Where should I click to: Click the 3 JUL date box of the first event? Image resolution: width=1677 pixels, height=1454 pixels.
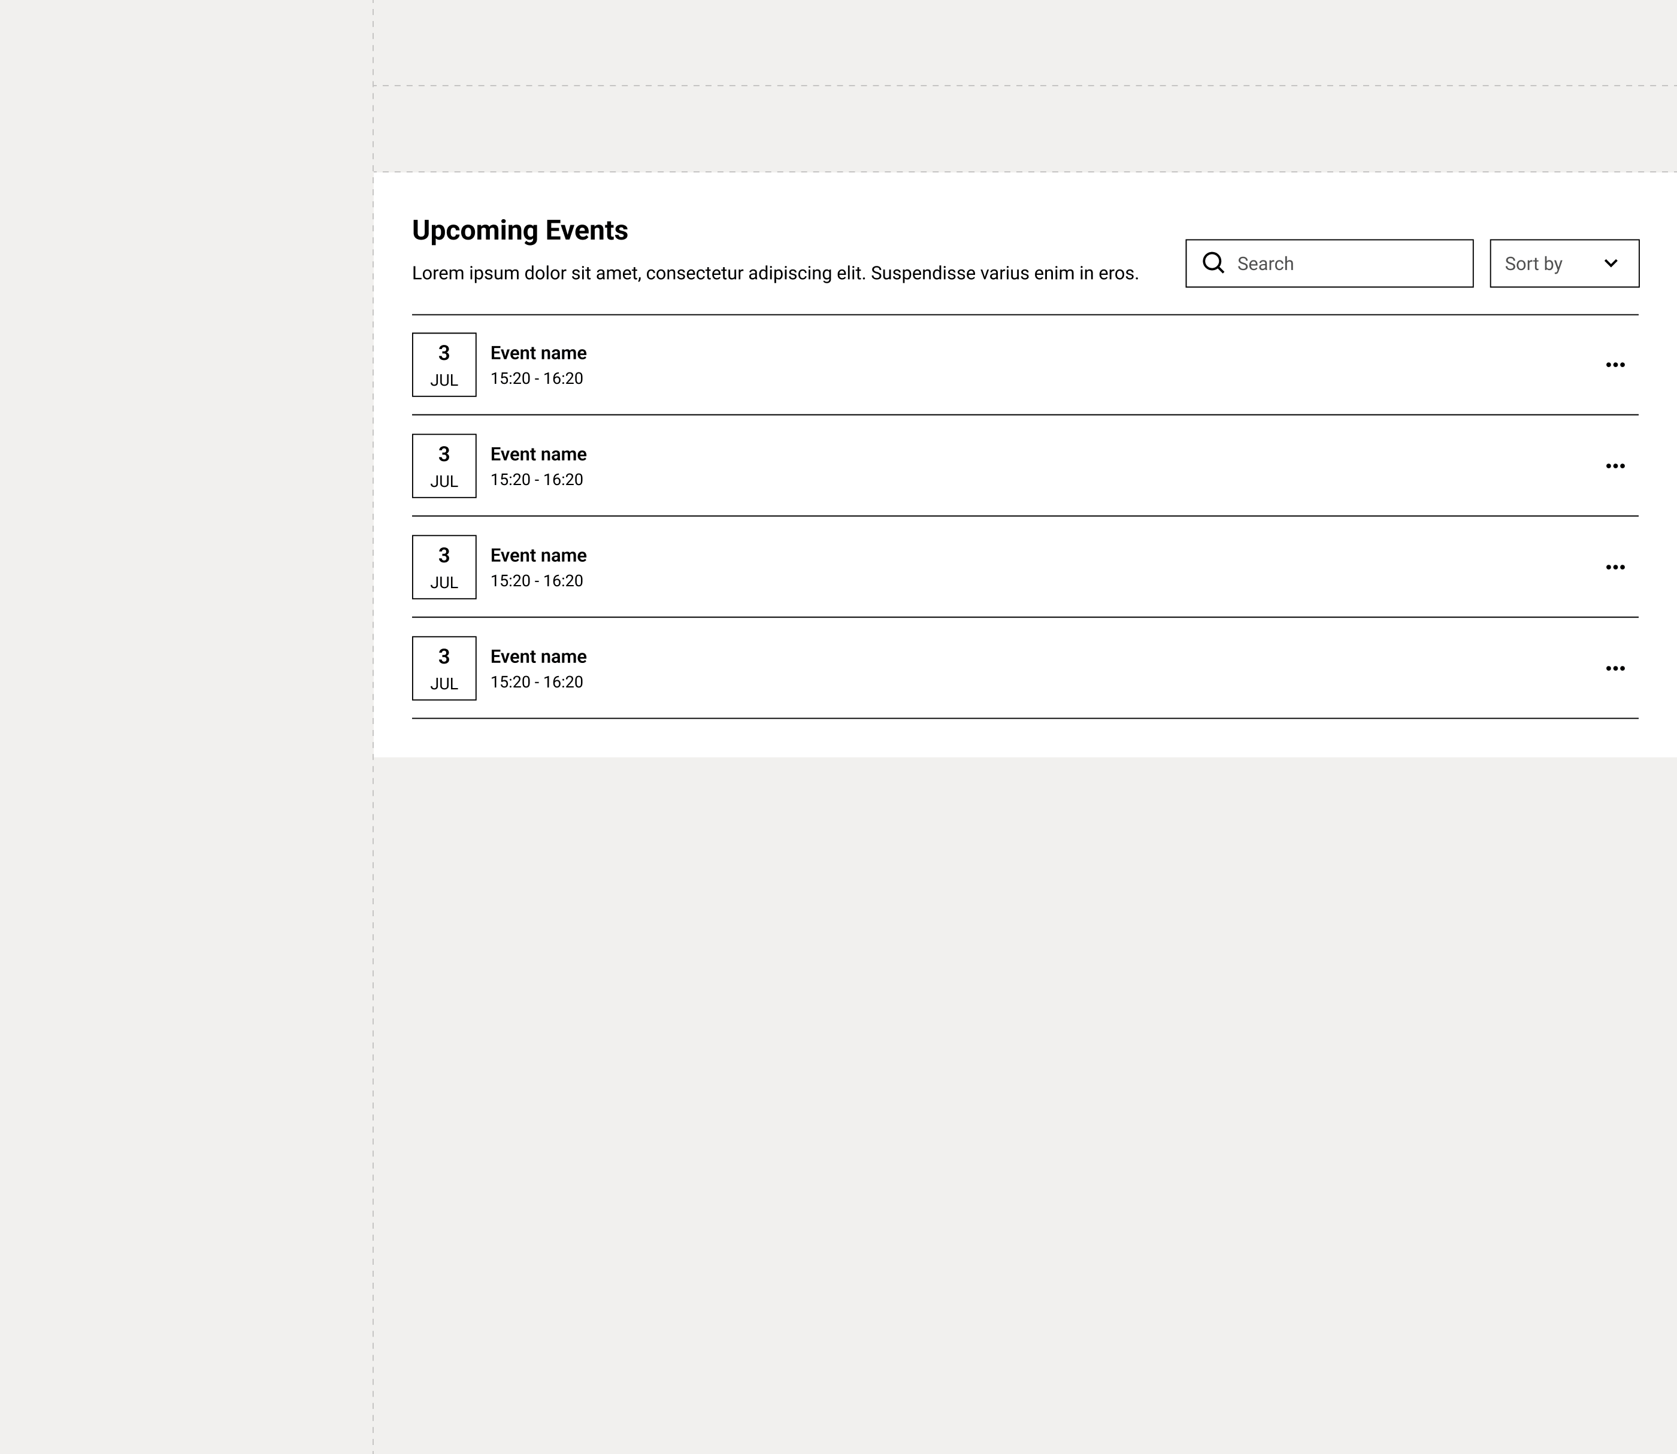pos(444,365)
